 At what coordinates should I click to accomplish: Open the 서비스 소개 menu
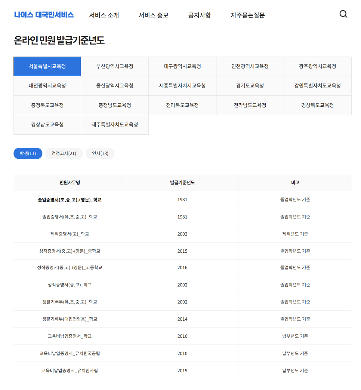(x=104, y=15)
